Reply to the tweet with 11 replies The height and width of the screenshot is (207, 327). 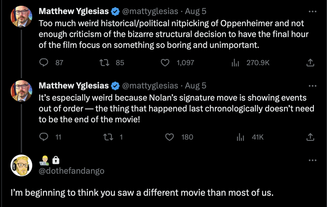43,137
